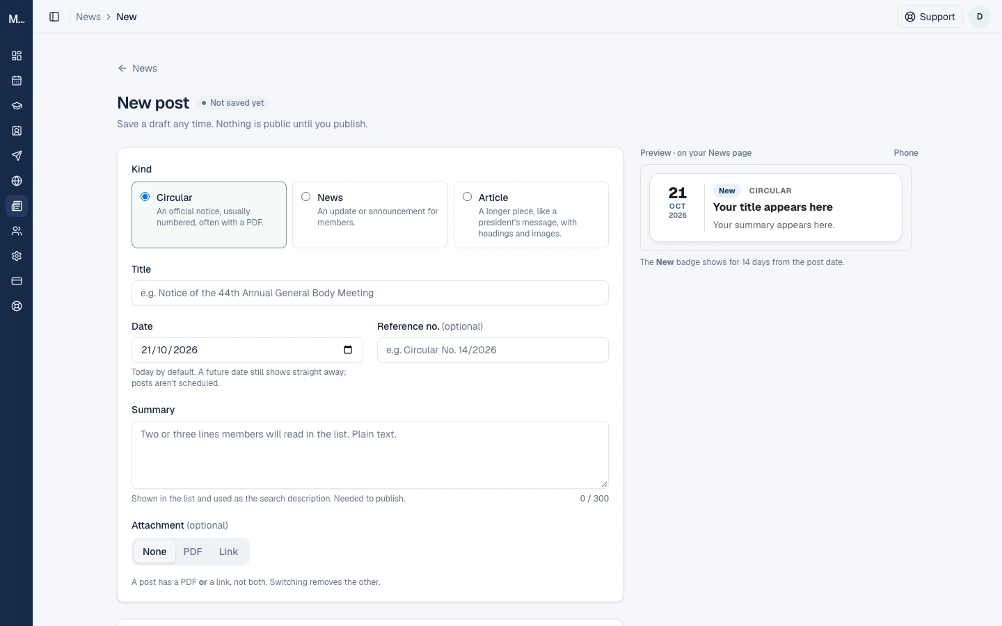Focus the Date input field
This screenshot has width=1002, height=626.
(247, 350)
